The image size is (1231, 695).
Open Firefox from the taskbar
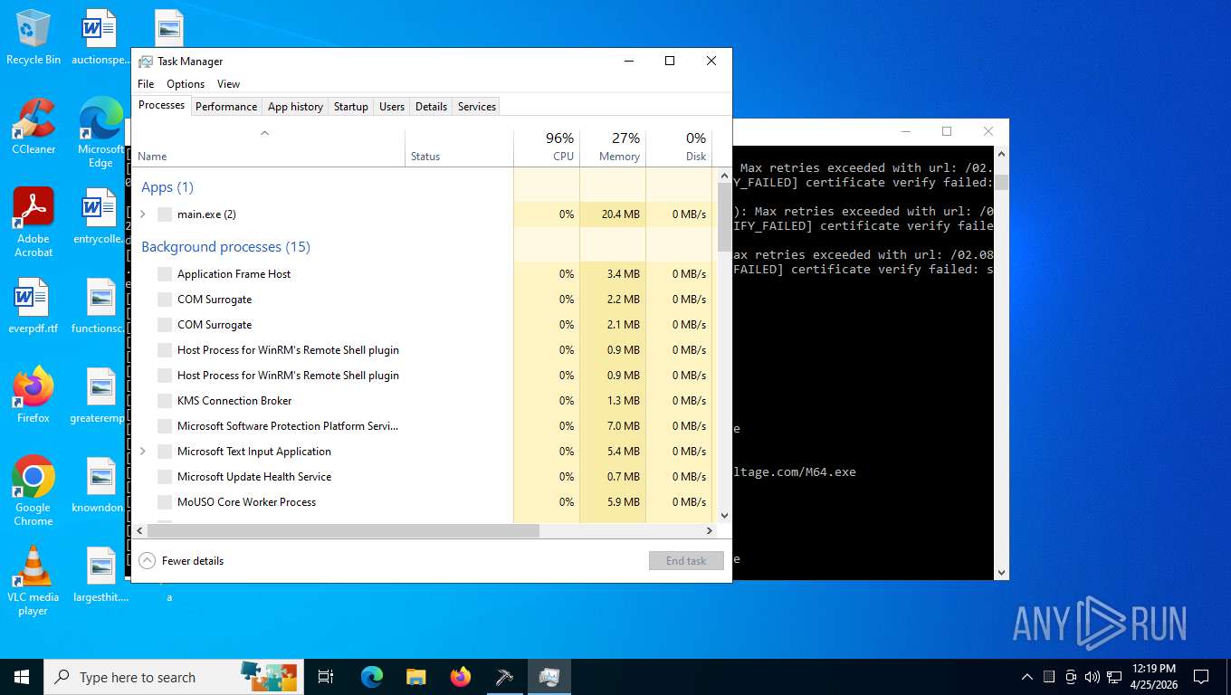(461, 677)
